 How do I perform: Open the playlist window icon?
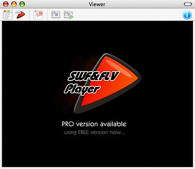[x=8, y=15]
